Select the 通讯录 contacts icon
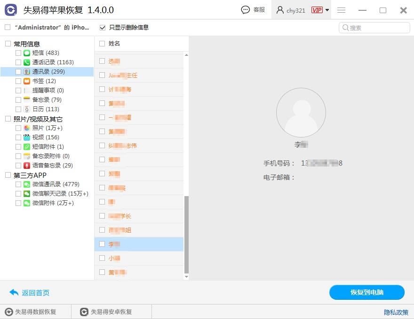Viewport: 414px width, 319px height. point(27,72)
